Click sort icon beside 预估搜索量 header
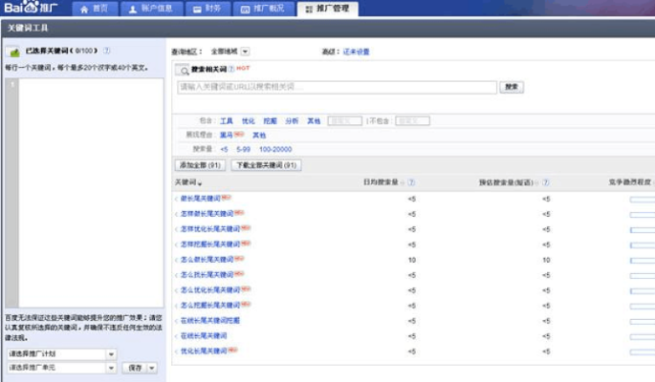Image resolution: width=655 pixels, height=382 pixels. [x=537, y=182]
